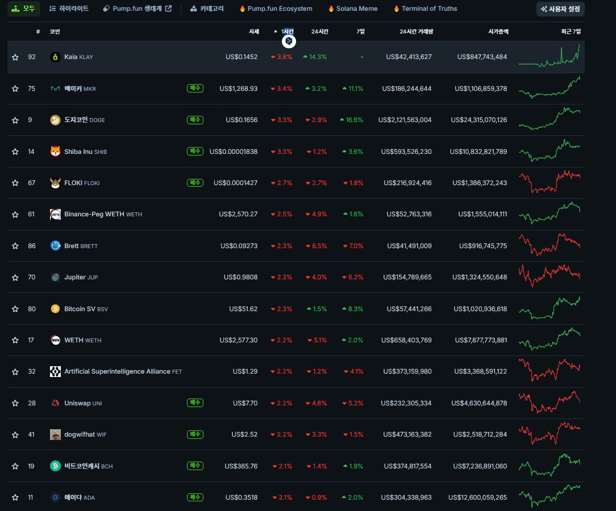This screenshot has height=511, width=616.
Task: Switch to the Pump.fun Ecosystem category
Action: pos(276,9)
